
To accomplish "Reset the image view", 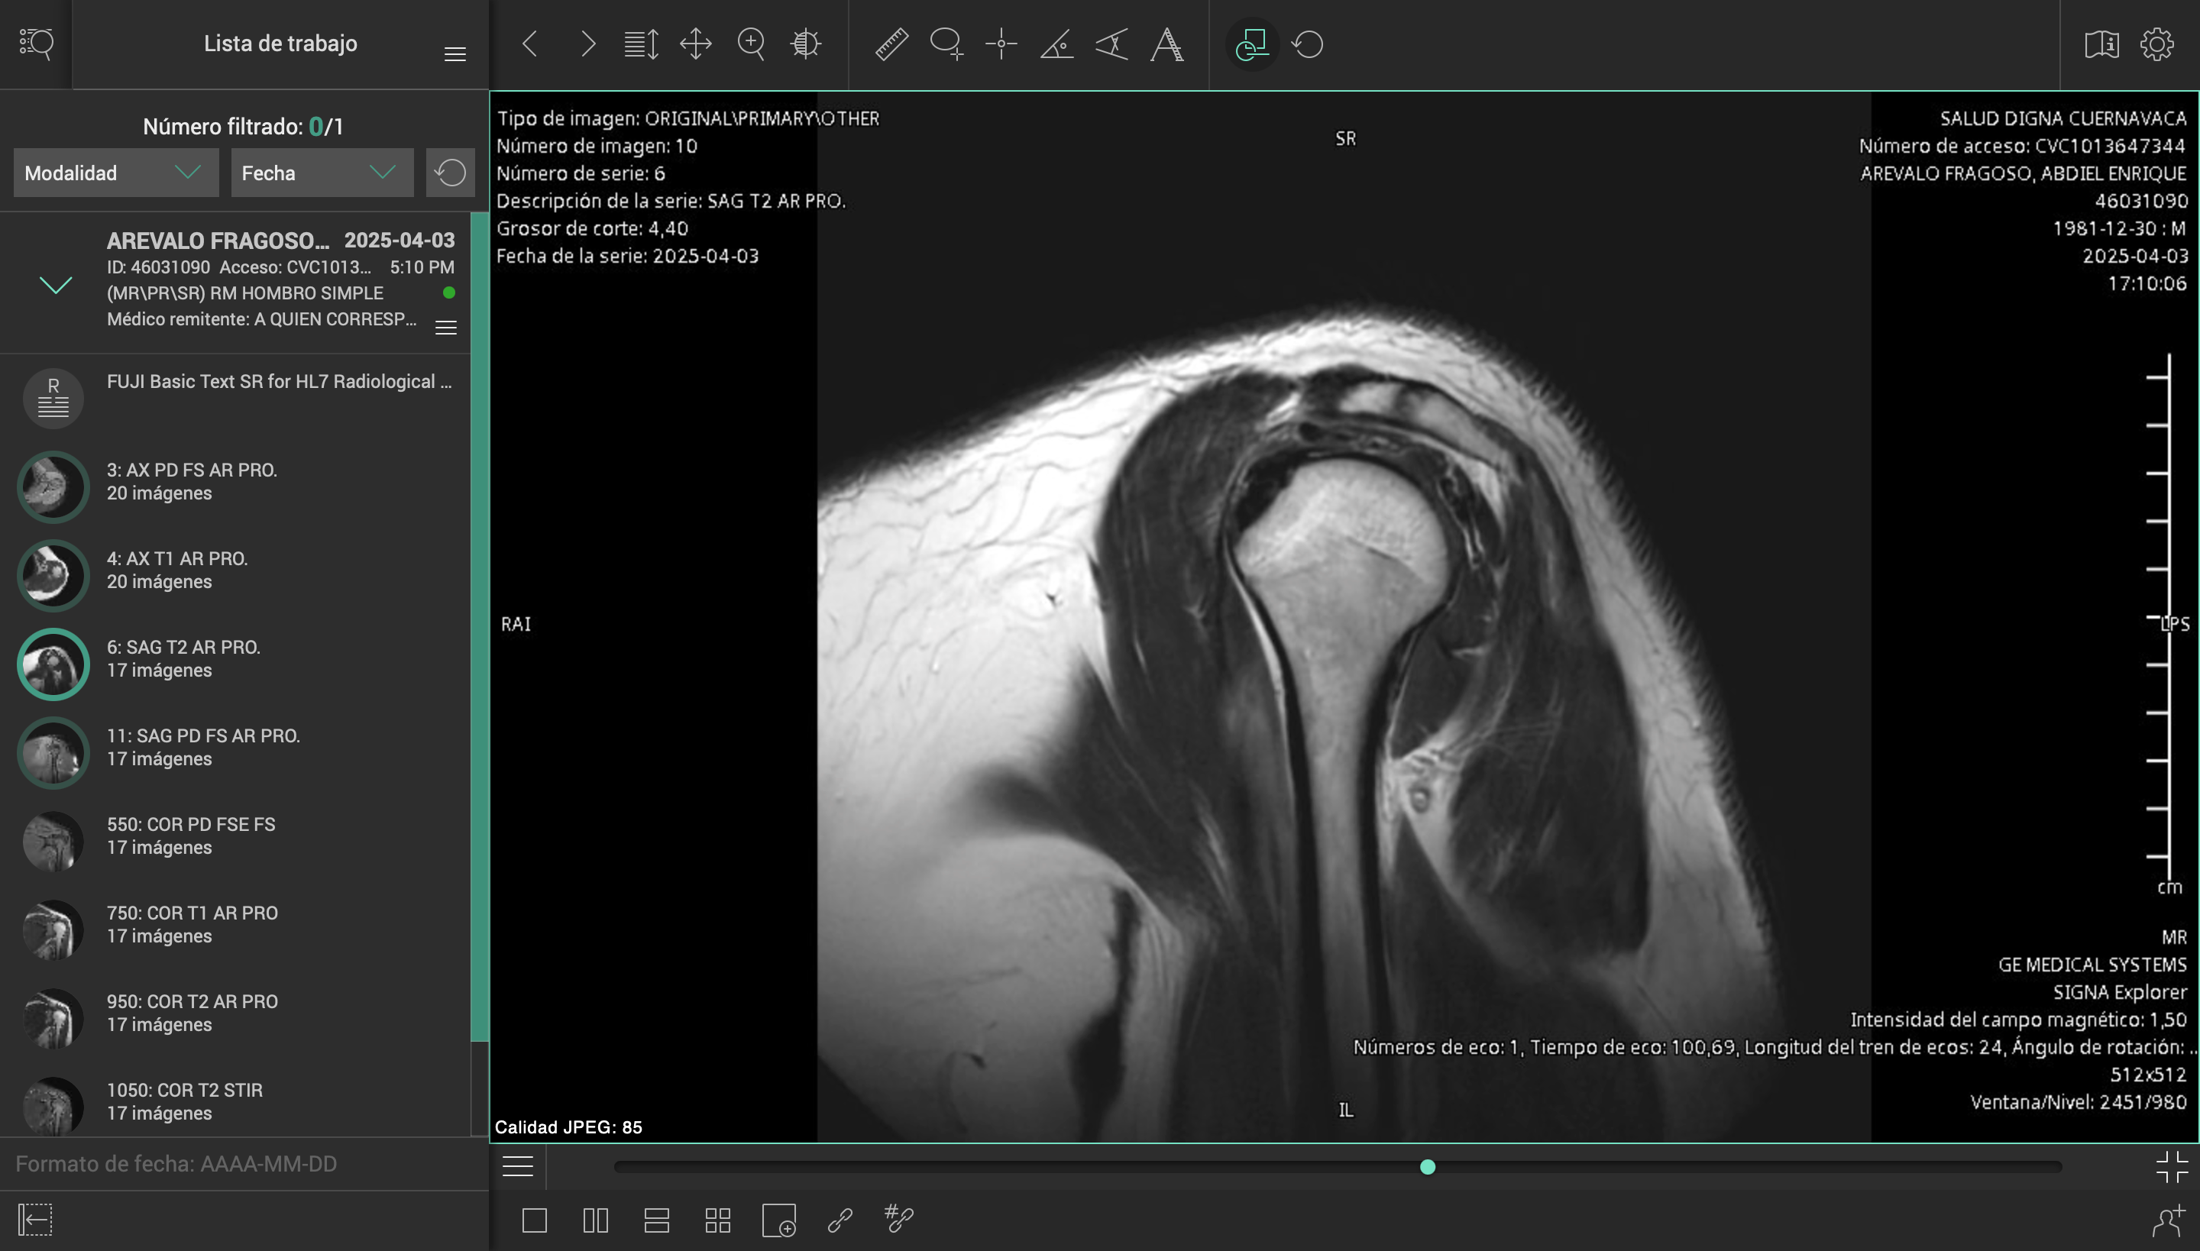I will pos(1307,44).
